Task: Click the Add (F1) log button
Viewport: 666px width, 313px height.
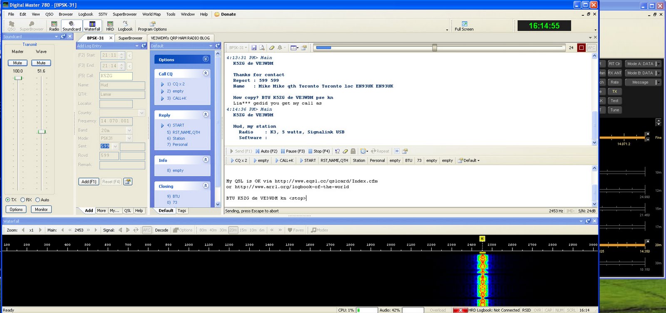Action: point(89,182)
